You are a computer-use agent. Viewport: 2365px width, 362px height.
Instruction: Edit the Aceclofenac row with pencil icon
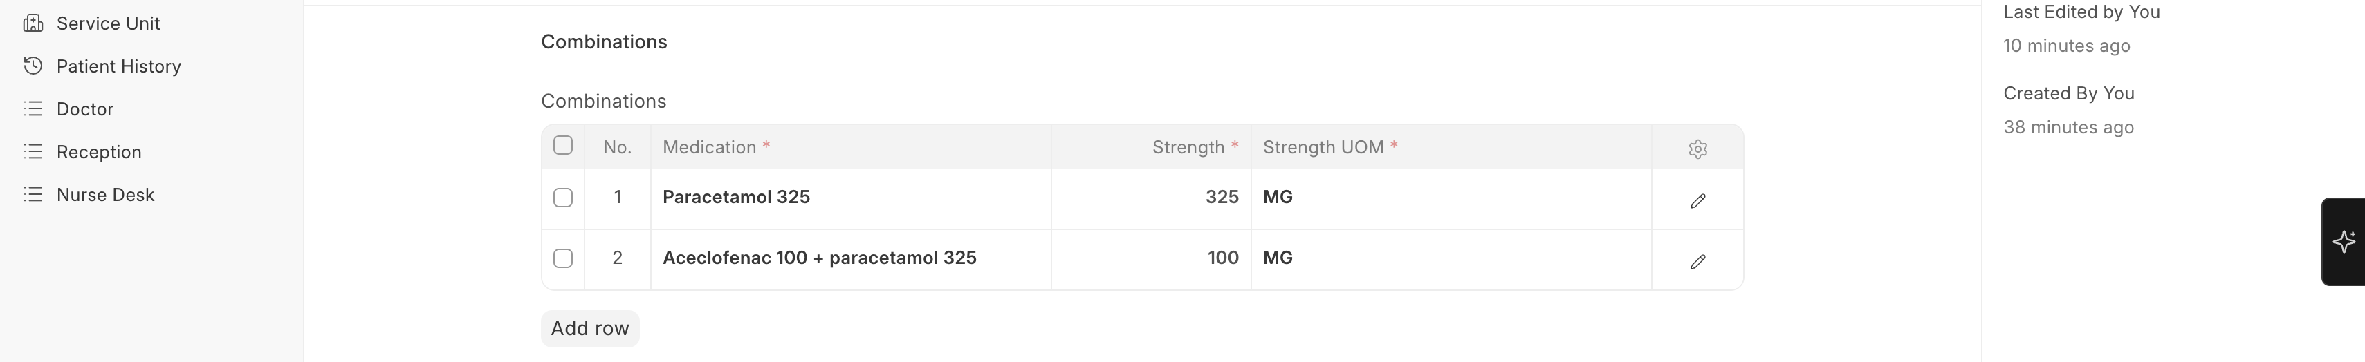(1697, 261)
